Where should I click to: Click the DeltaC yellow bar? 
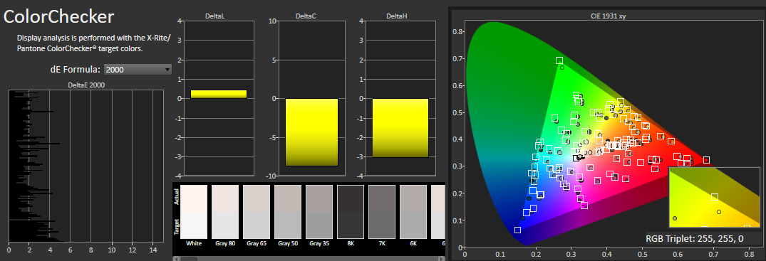311,132
